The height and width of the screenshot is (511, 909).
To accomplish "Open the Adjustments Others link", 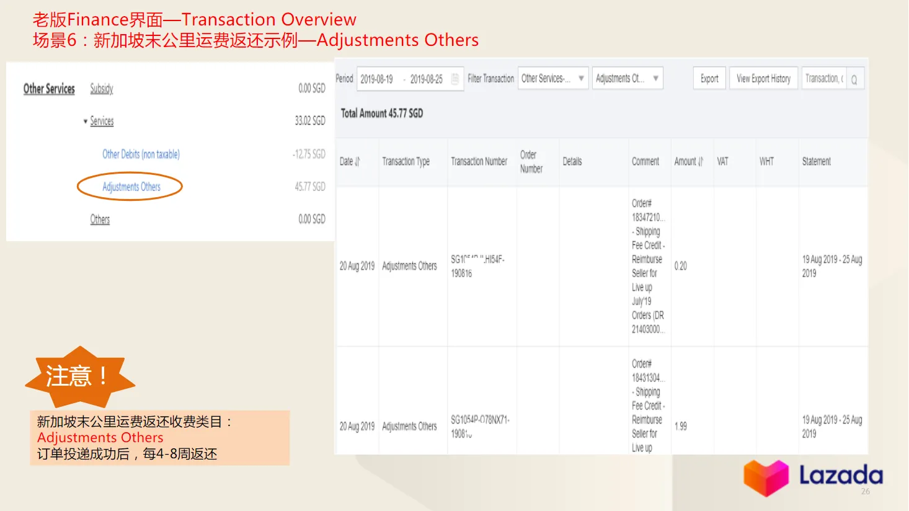I will (x=131, y=187).
